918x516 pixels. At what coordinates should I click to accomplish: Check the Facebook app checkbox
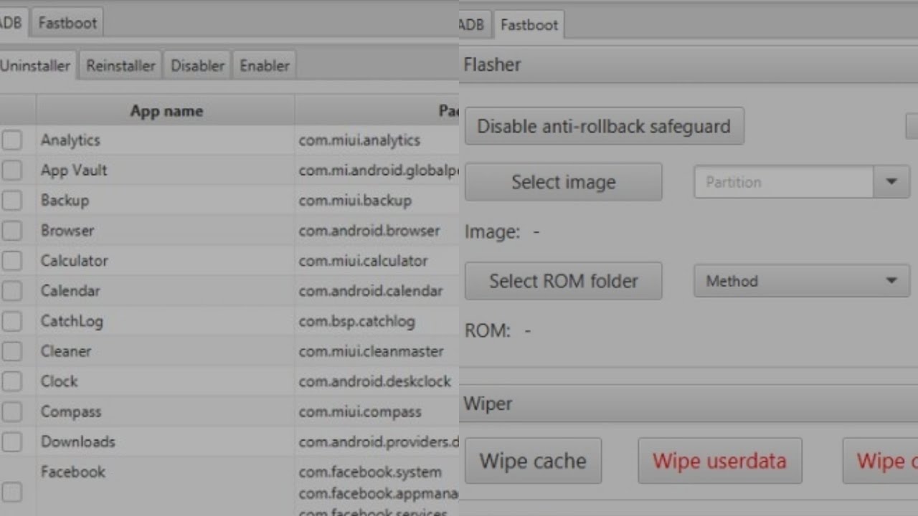coord(11,492)
